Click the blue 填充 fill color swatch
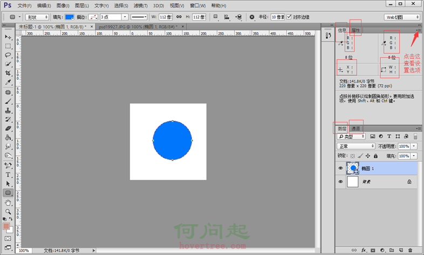Screen dimensions: 424x255 pos(69,17)
